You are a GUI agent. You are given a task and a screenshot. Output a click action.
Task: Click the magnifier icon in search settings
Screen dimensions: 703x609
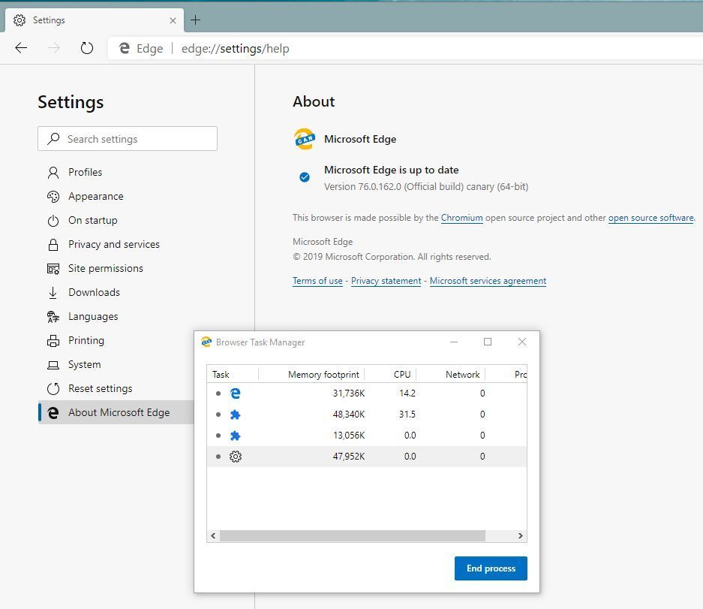[53, 139]
